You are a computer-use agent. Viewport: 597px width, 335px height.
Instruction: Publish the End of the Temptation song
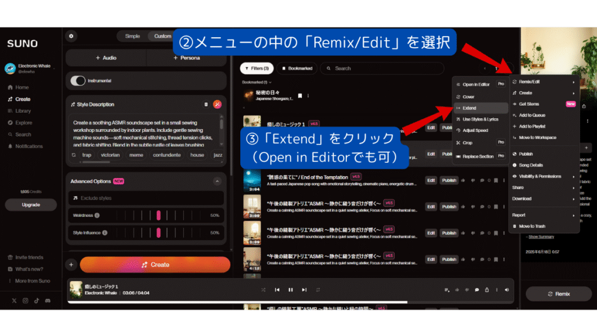[x=449, y=180]
